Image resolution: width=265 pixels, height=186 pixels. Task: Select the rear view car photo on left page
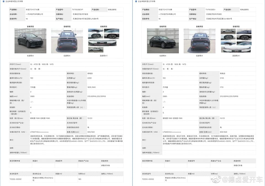click(67, 41)
